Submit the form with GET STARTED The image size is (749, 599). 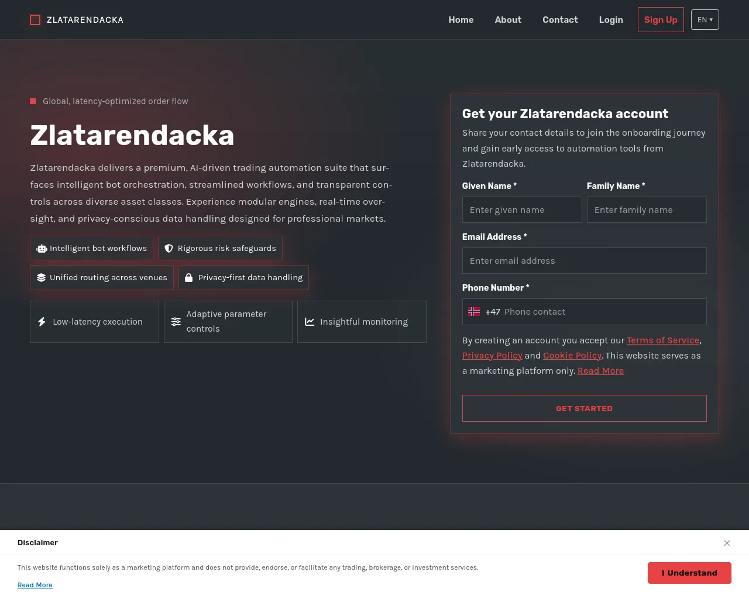click(585, 408)
